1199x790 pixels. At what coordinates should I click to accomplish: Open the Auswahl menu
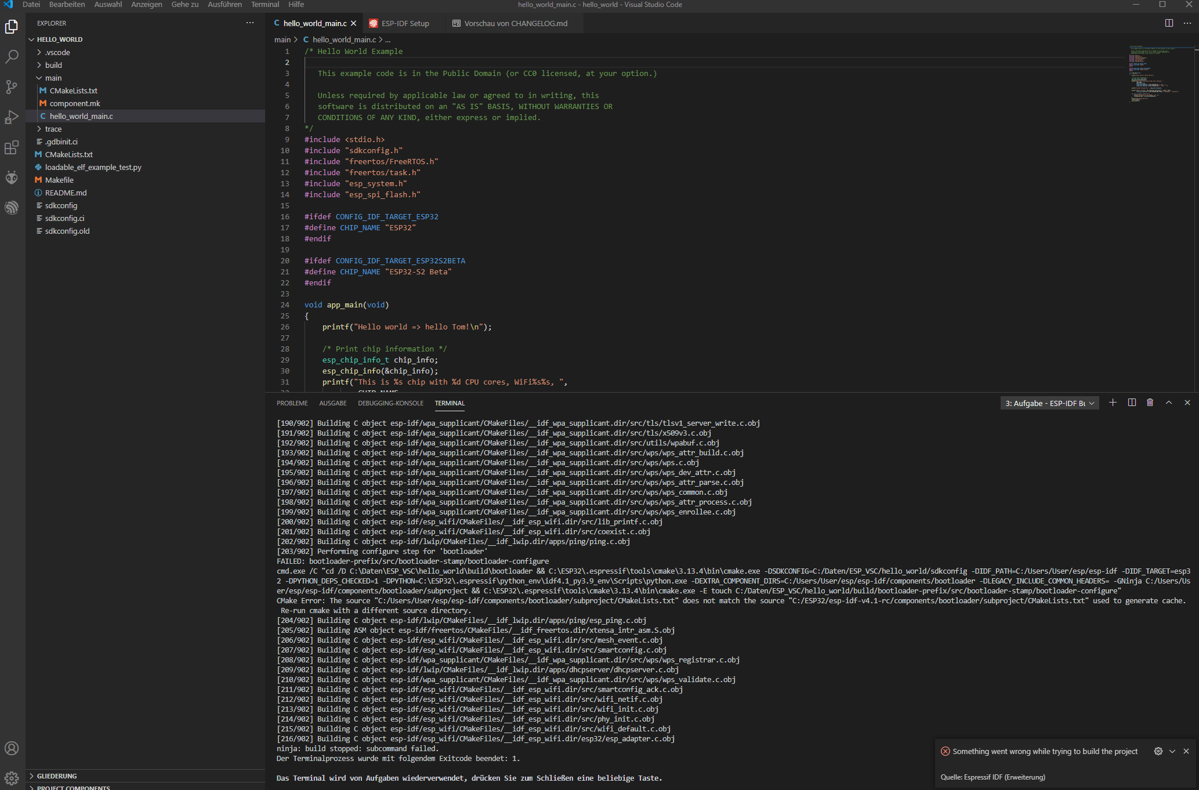(x=108, y=5)
